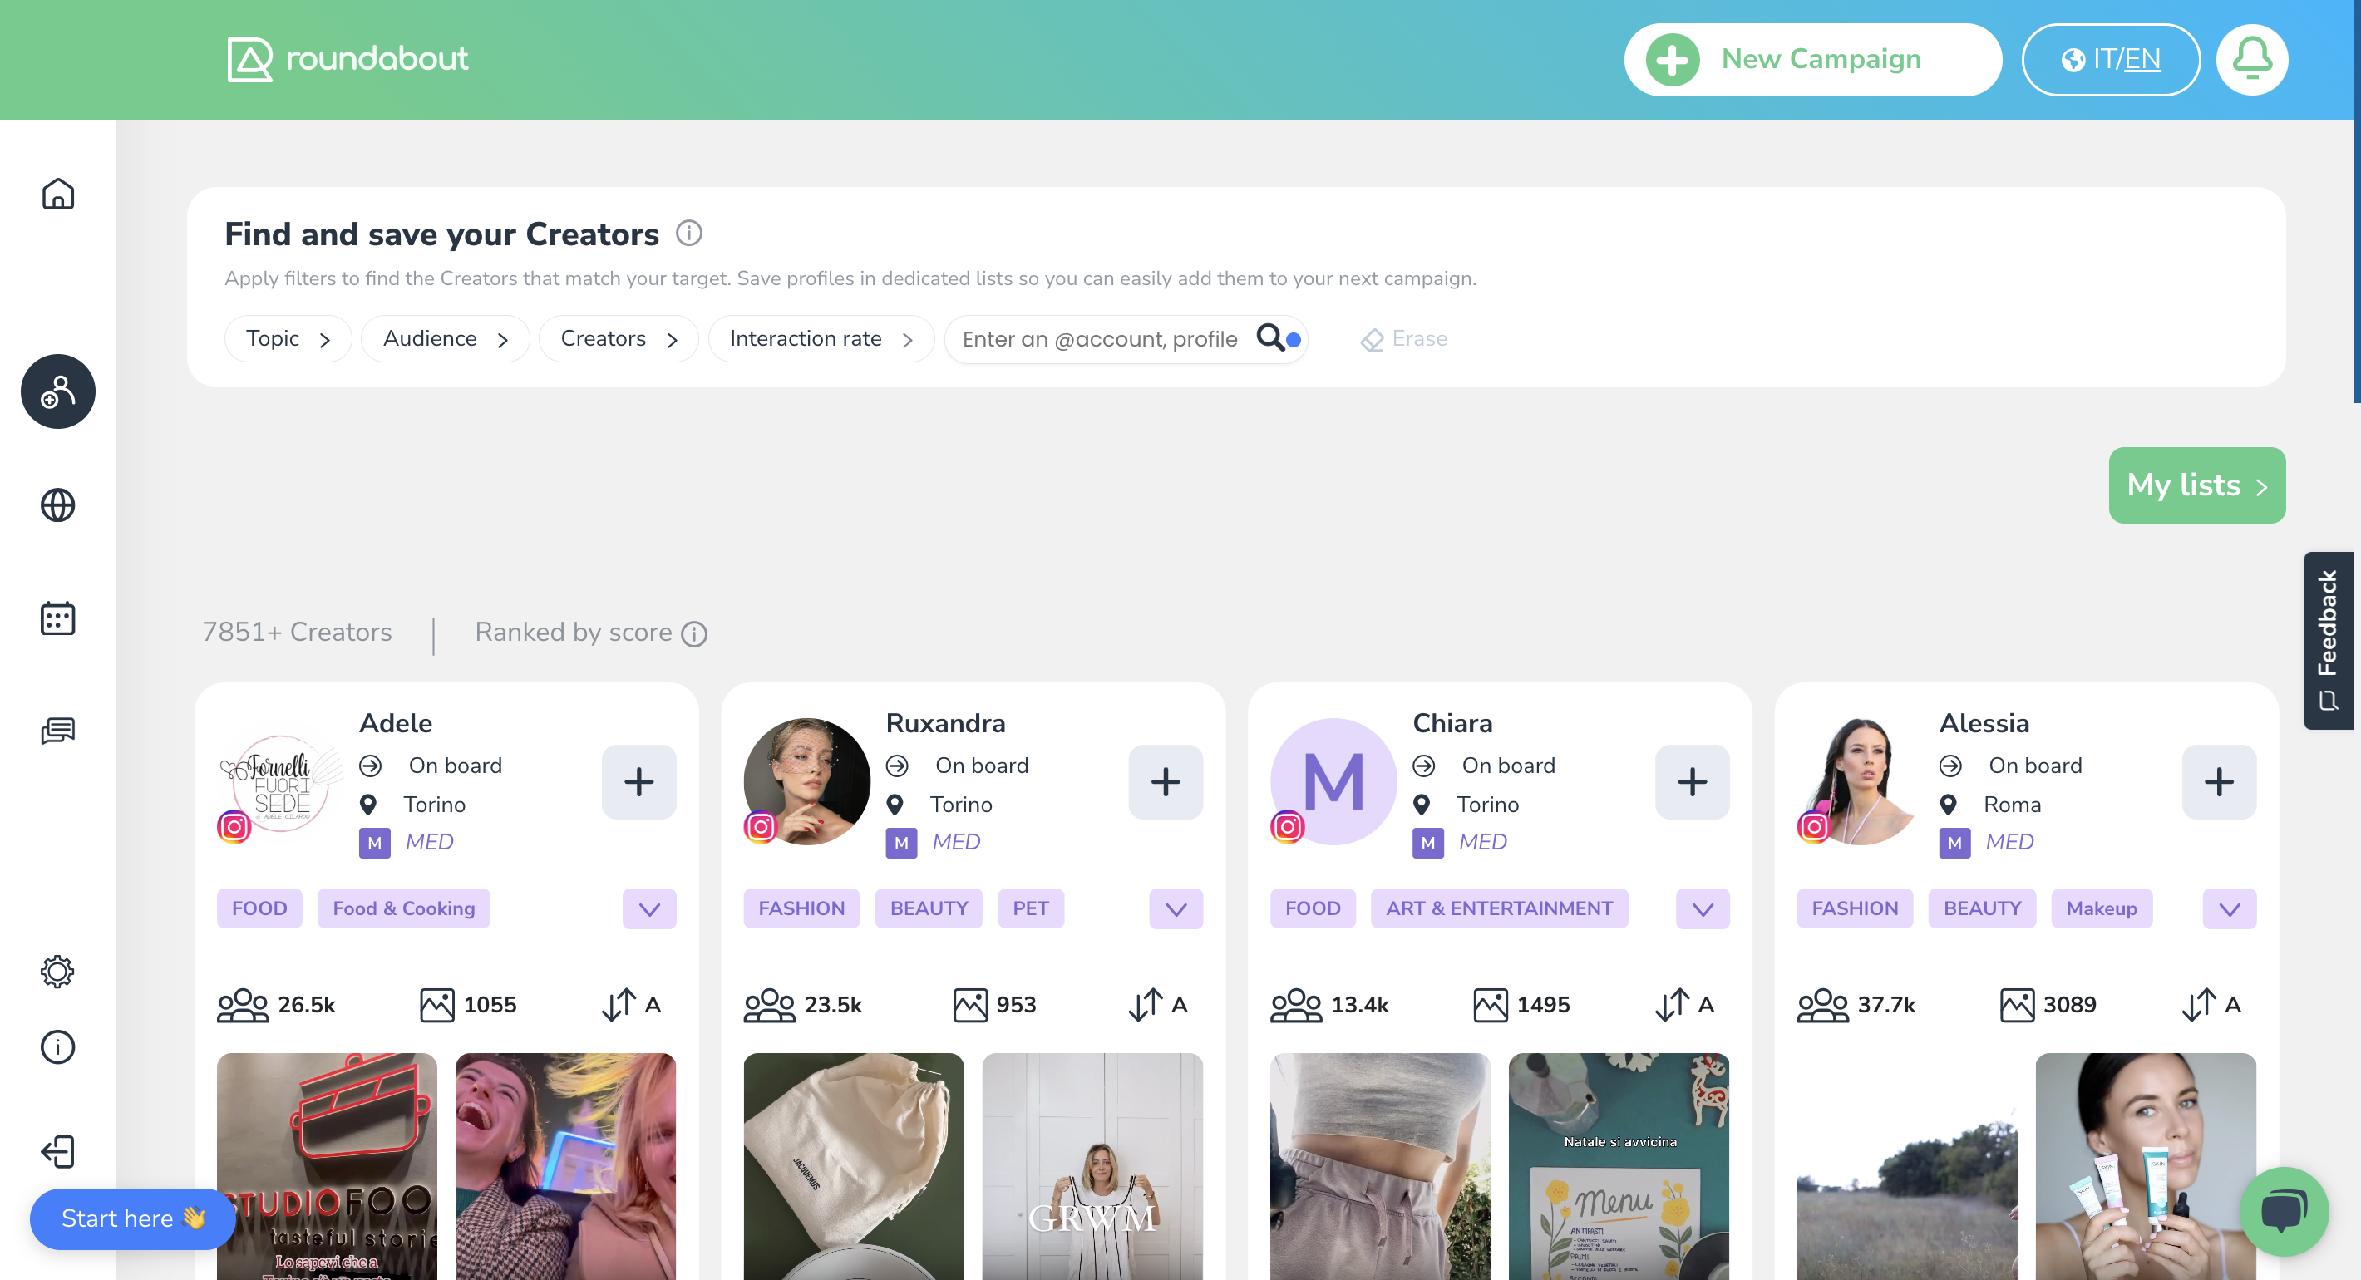The width and height of the screenshot is (2361, 1280).
Task: Open the Feedback side tab
Action: coord(2328,639)
